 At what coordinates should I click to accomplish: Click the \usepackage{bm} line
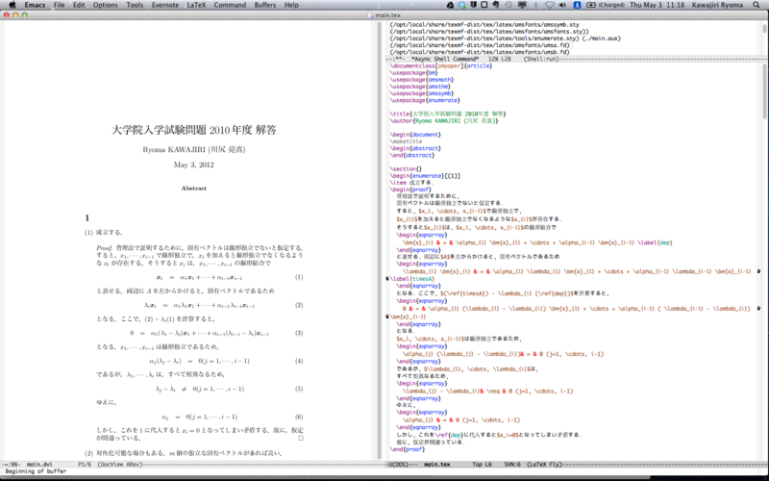[x=414, y=73]
